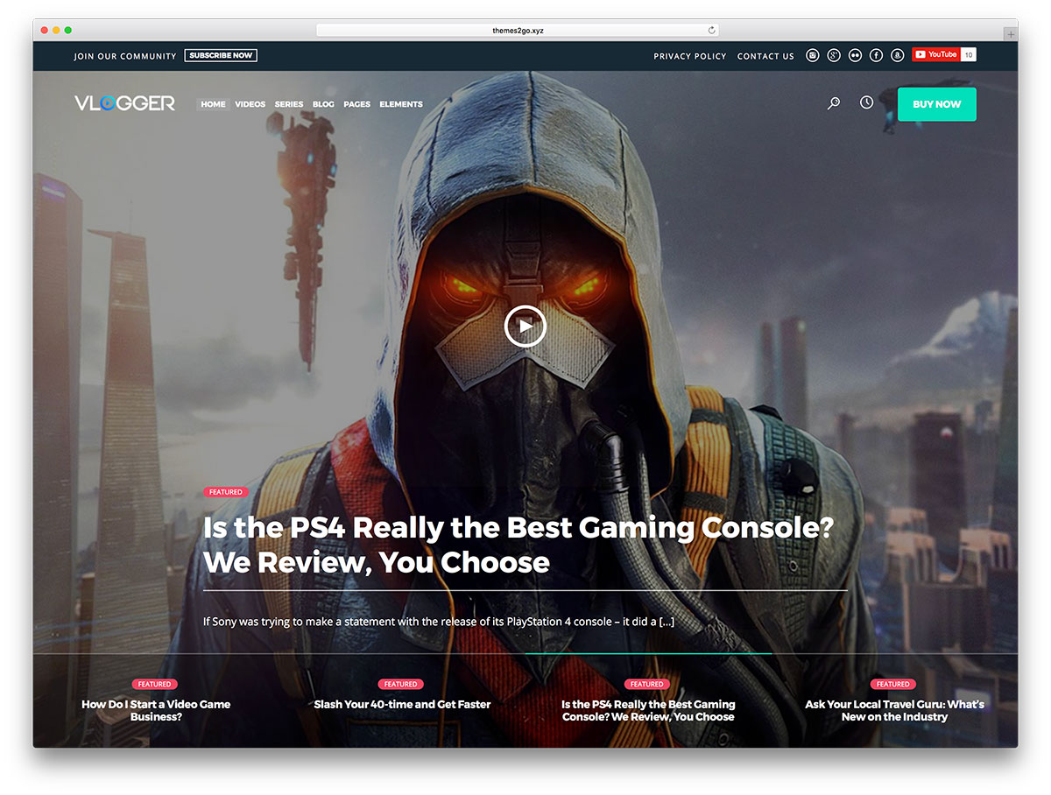Open the Facebook social icon
The width and height of the screenshot is (1051, 795).
(x=876, y=55)
